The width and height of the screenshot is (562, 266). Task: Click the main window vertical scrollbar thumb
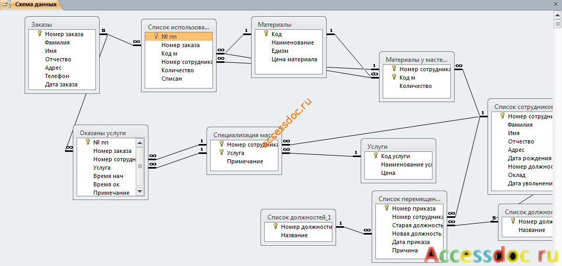pos(558,24)
